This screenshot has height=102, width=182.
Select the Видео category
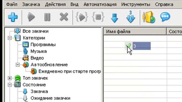coord(37,58)
